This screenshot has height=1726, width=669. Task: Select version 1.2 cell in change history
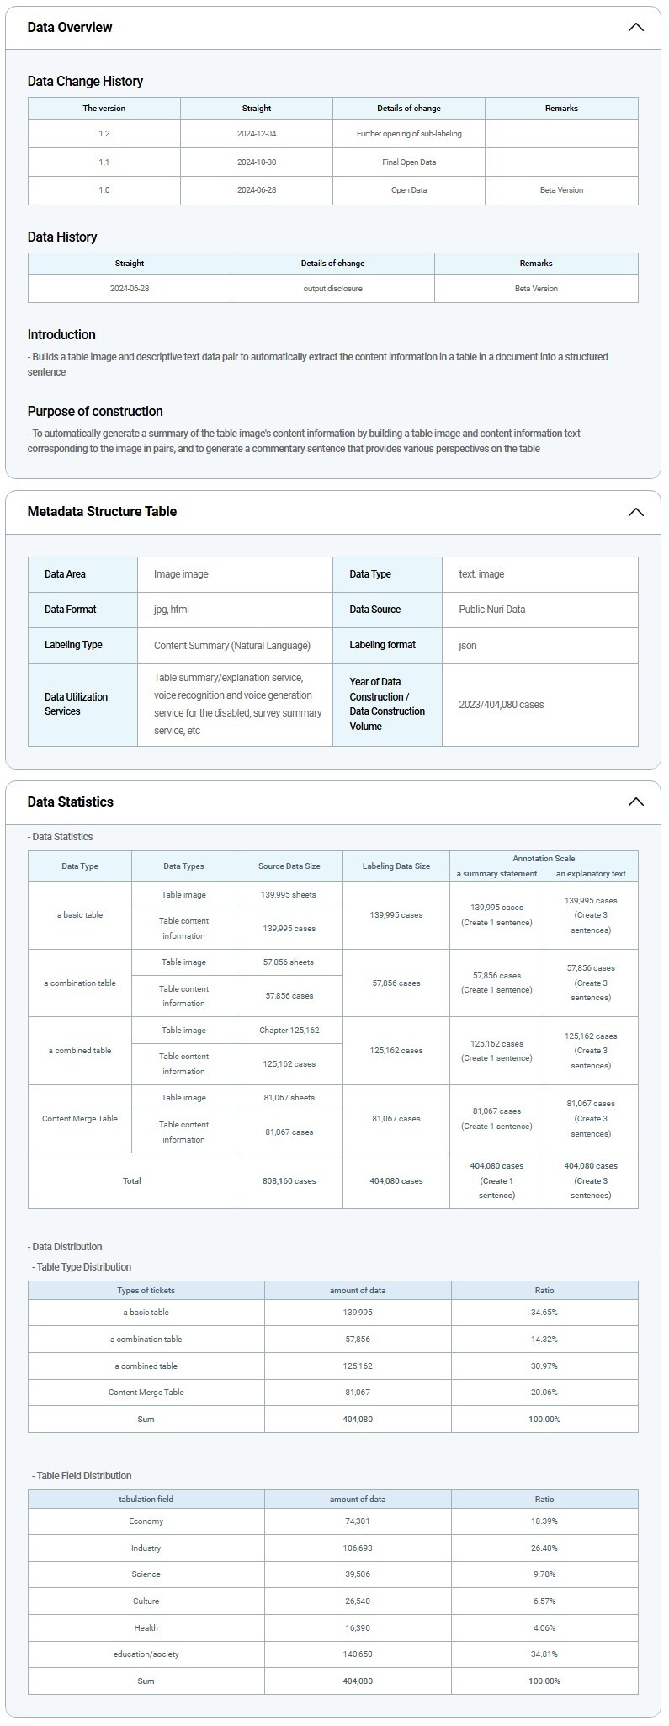(x=104, y=134)
